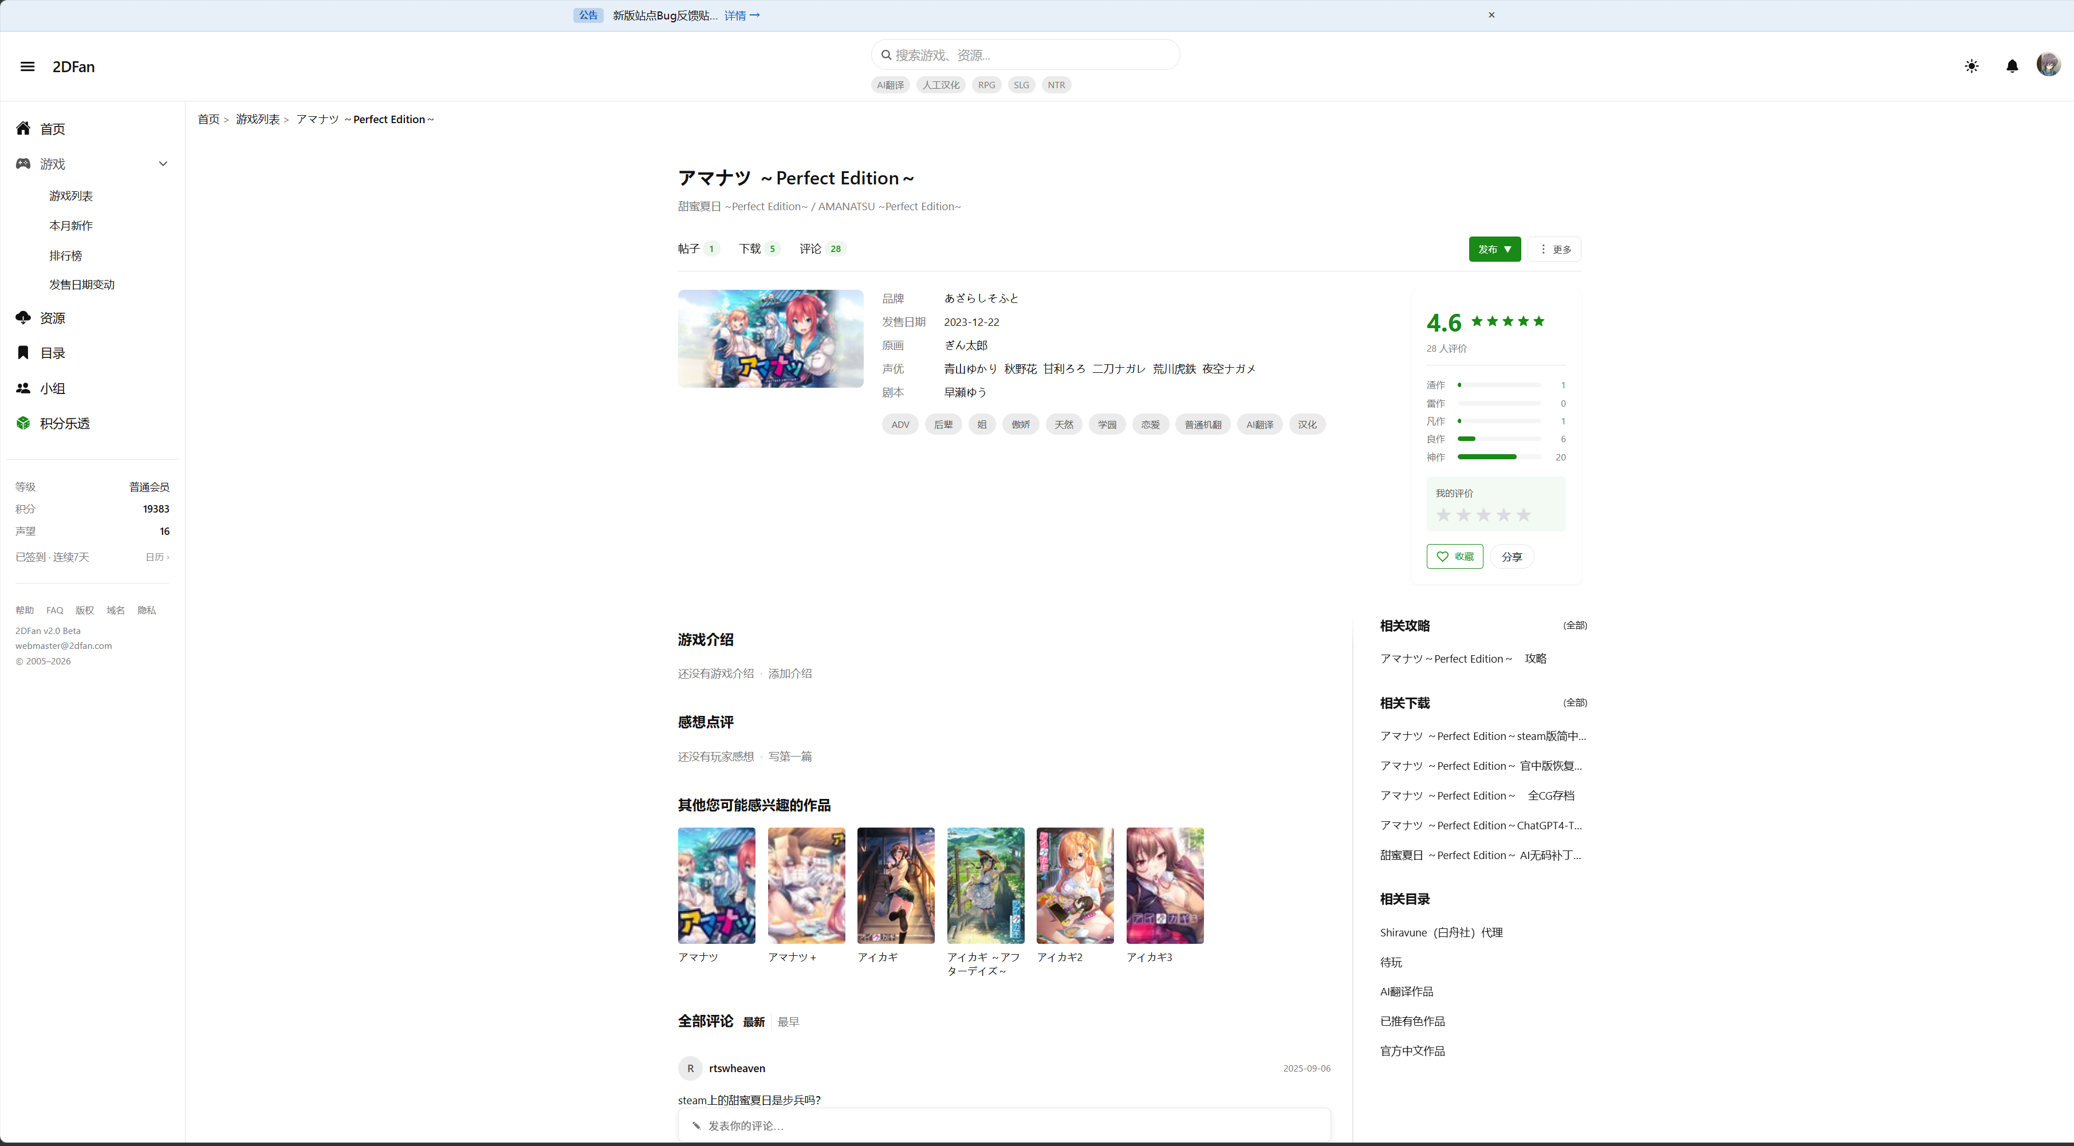
Task: Rate the game with the fourth star
Action: (x=1503, y=515)
